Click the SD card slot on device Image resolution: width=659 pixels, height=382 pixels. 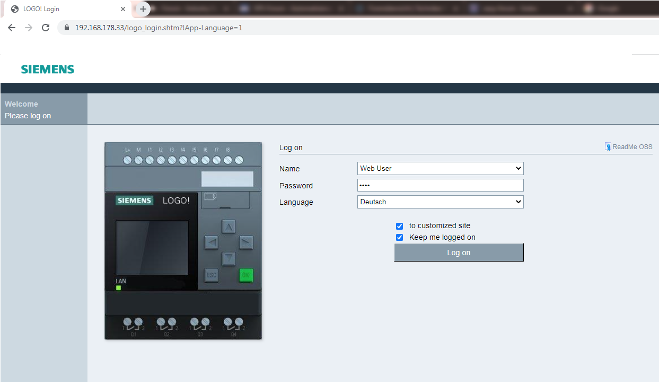click(x=225, y=199)
